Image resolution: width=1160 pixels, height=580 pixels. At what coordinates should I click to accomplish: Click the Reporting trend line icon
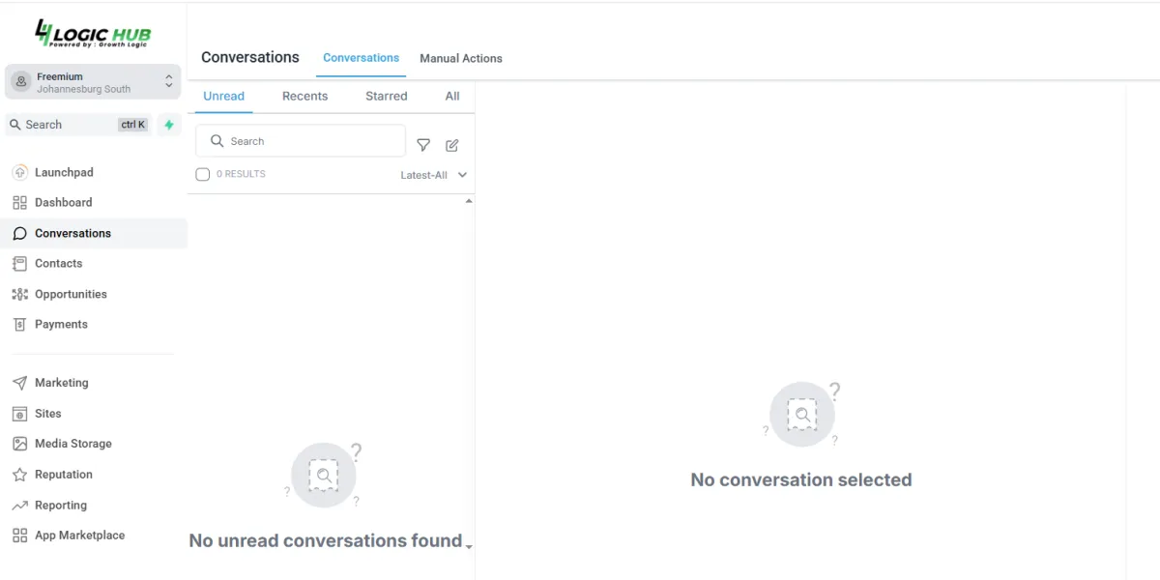(19, 506)
